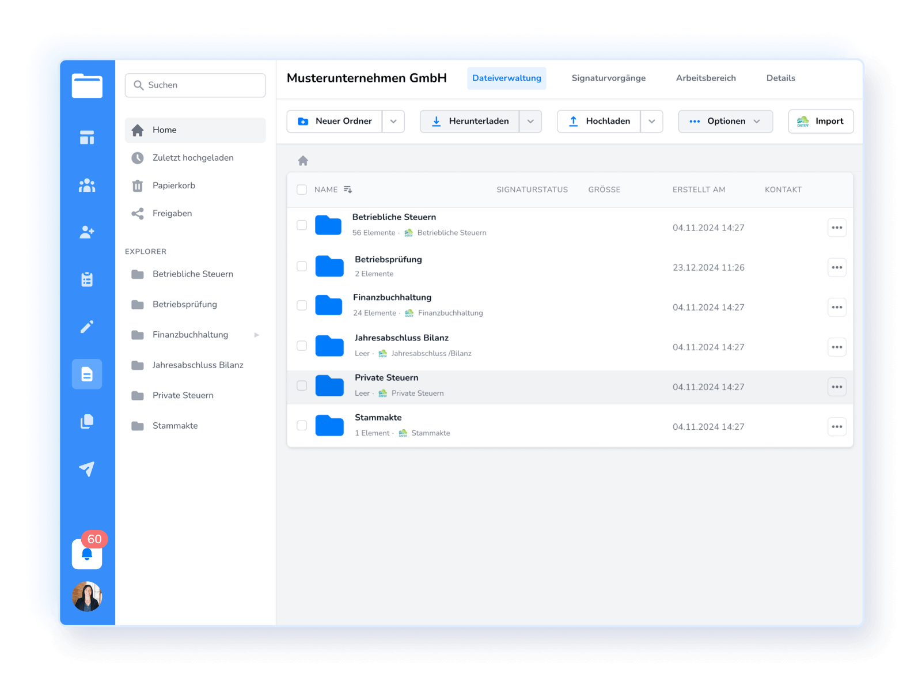
Task: Click the Hochladen upload button
Action: point(599,122)
